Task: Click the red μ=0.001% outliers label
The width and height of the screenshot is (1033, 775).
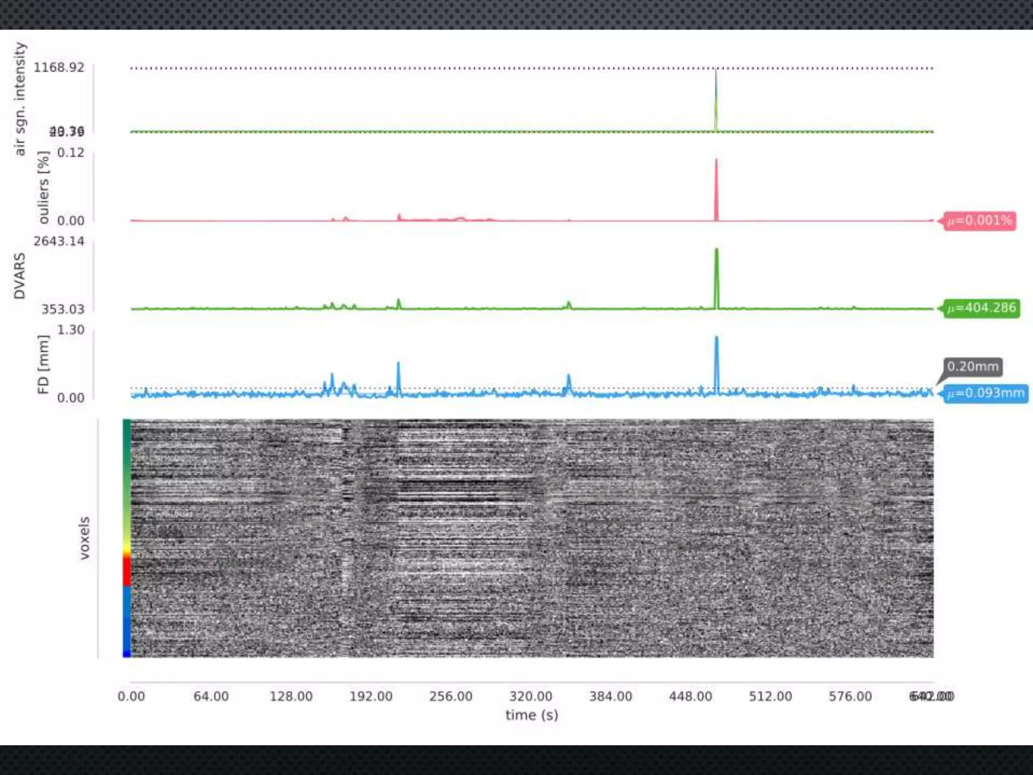Action: (979, 220)
